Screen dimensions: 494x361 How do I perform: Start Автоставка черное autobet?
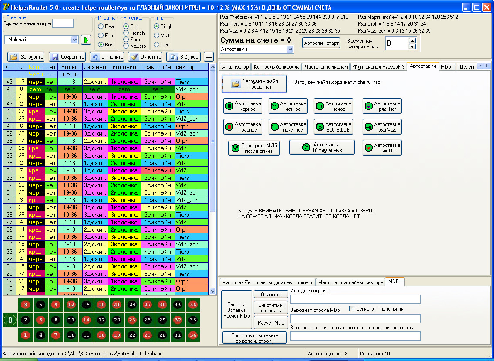coord(243,106)
